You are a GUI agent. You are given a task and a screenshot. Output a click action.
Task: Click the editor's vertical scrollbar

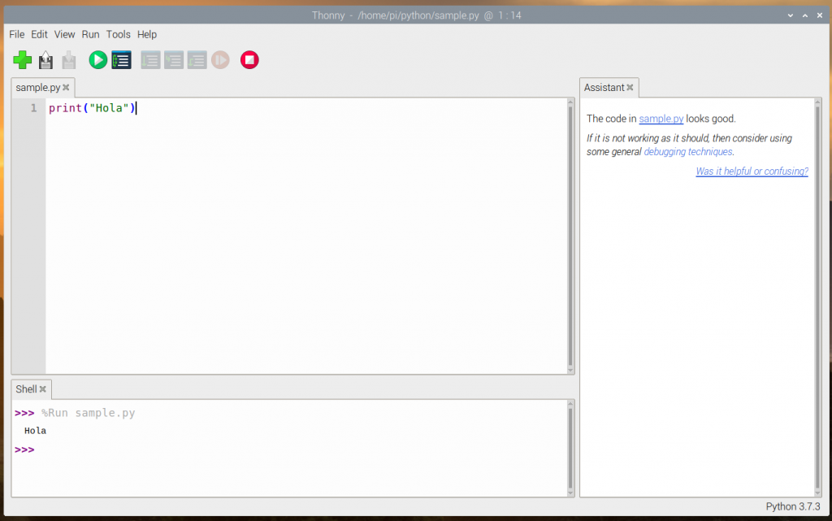[x=570, y=236]
